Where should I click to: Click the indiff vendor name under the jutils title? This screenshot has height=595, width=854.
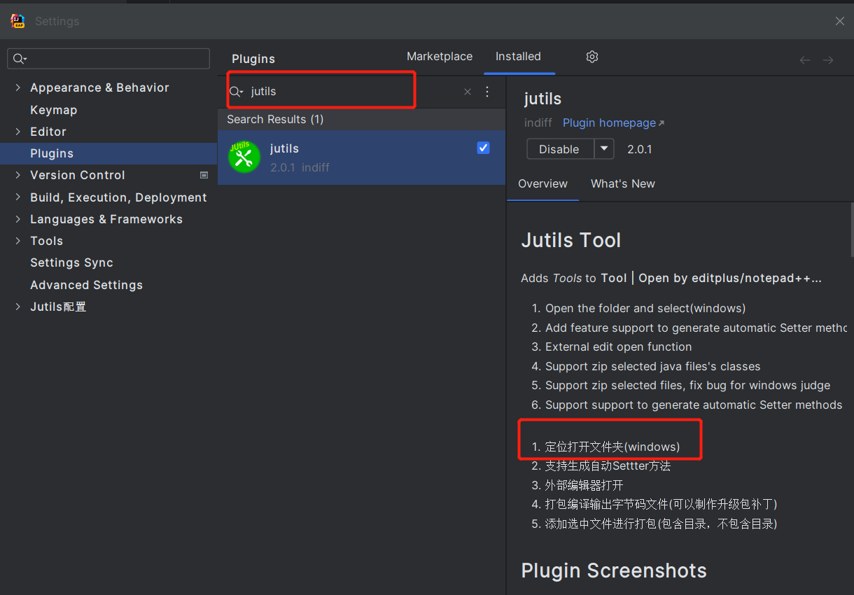coord(538,123)
